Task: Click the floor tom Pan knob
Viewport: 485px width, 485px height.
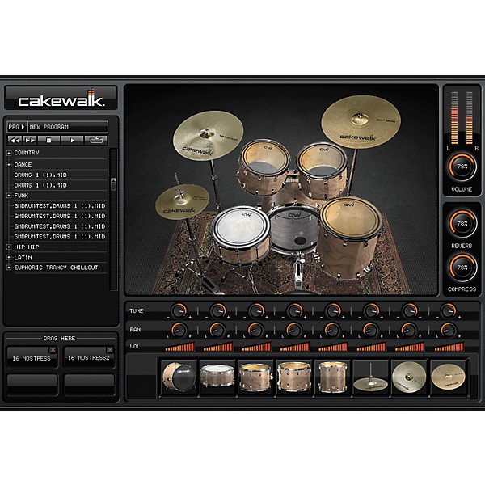Action: 332,331
